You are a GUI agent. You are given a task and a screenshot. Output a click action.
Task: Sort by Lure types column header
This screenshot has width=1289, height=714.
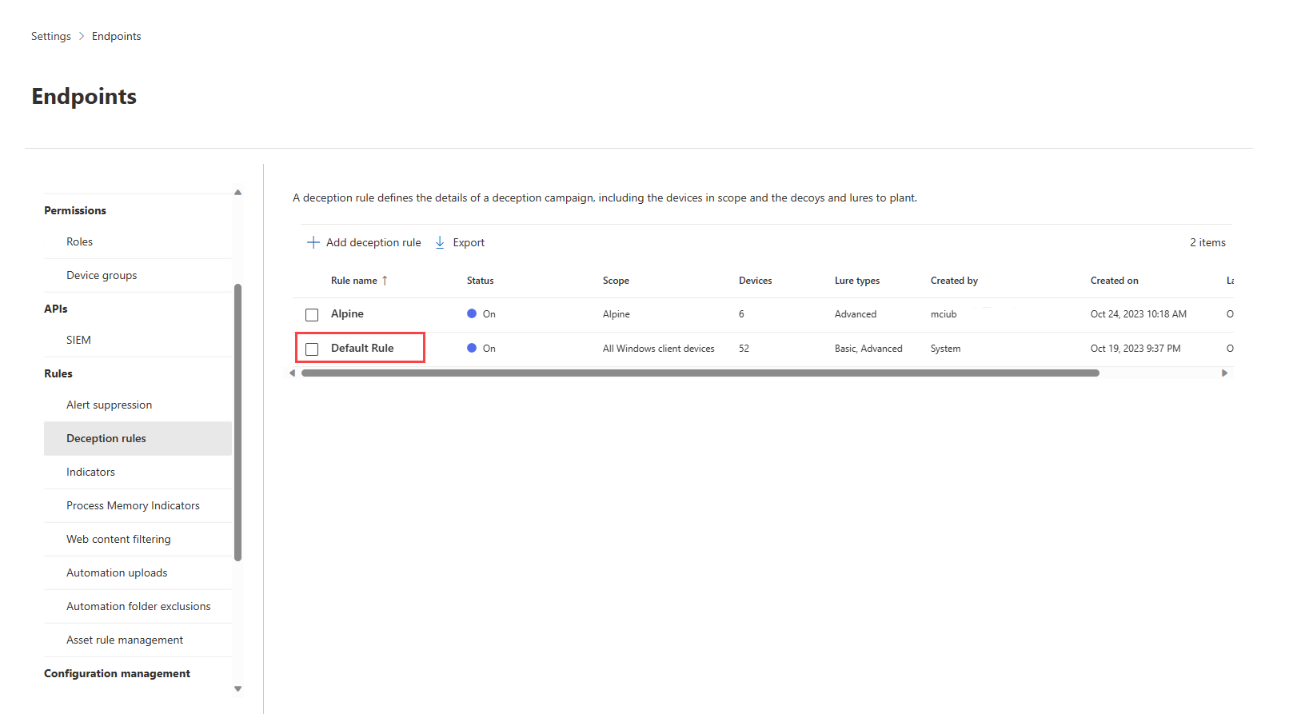(857, 281)
